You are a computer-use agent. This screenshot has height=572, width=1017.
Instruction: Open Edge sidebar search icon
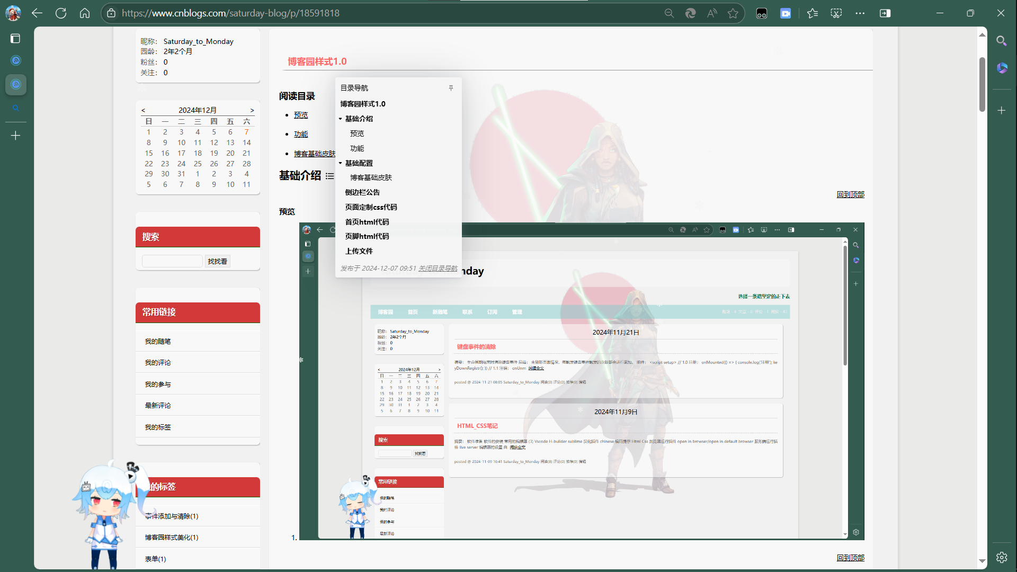tap(1001, 41)
